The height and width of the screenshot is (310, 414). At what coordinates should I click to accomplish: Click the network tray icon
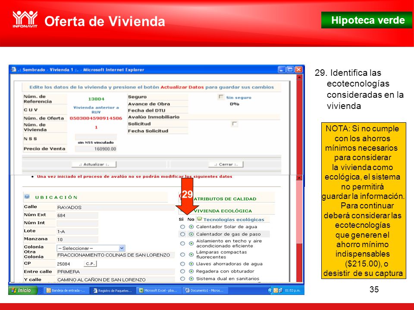(280, 291)
